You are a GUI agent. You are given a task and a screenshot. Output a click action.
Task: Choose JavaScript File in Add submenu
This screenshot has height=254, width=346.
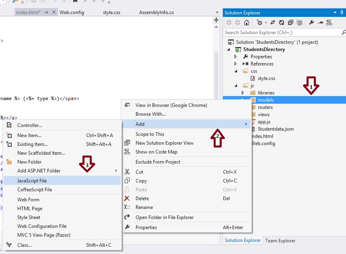tap(62, 181)
